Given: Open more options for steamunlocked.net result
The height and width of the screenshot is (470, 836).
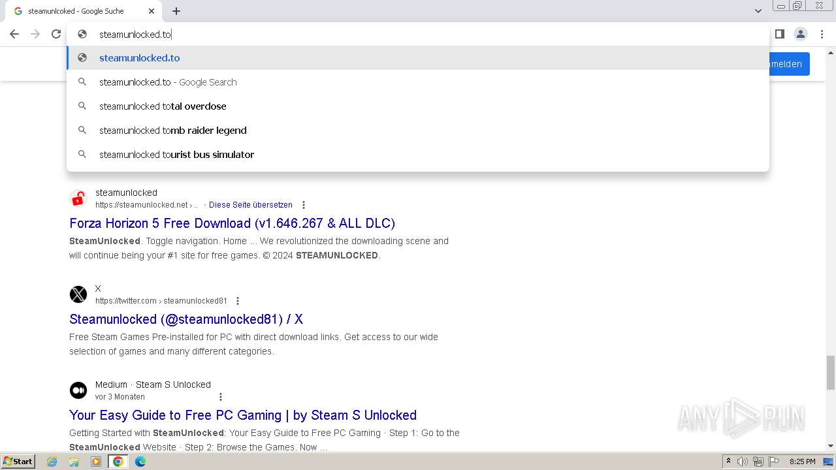Looking at the screenshot, I should [x=303, y=205].
